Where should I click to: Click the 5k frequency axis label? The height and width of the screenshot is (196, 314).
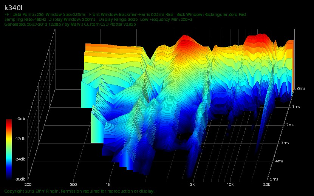point(192,184)
